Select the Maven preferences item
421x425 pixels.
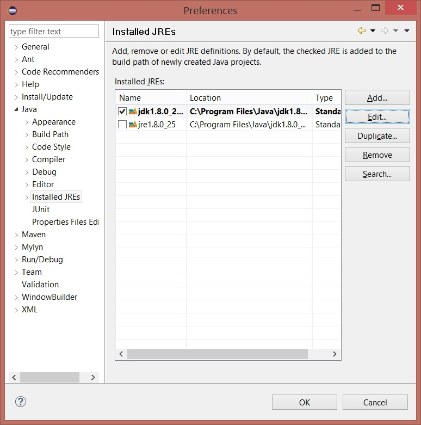coord(34,234)
